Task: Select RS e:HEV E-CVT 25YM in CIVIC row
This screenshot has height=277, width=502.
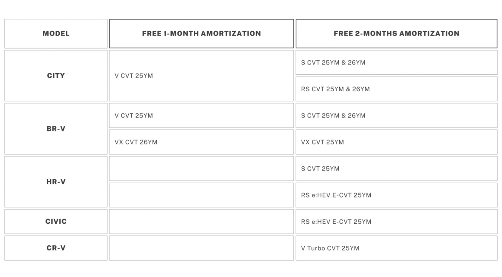Action: click(336, 221)
